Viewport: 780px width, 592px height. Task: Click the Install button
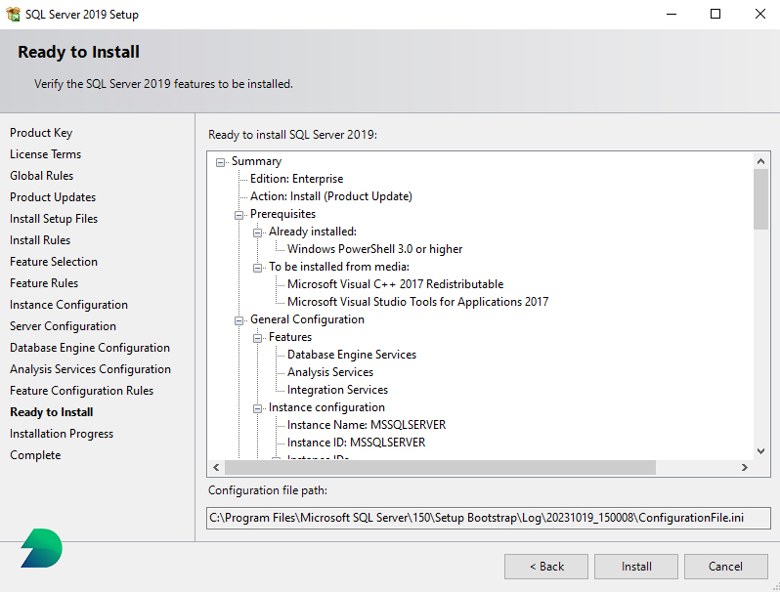[635, 567]
